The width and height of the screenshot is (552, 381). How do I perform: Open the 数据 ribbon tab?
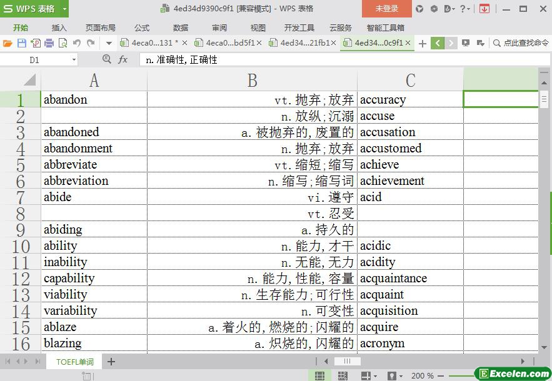pos(181,27)
